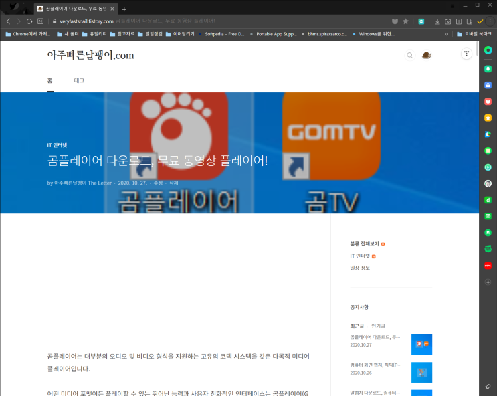
Task: Open the 일상 정보 sidebar category
Action: coord(360,268)
